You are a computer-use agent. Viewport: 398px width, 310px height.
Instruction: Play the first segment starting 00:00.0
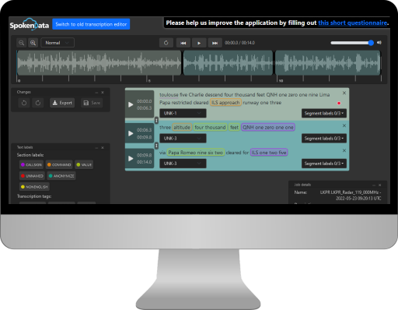[x=131, y=104]
